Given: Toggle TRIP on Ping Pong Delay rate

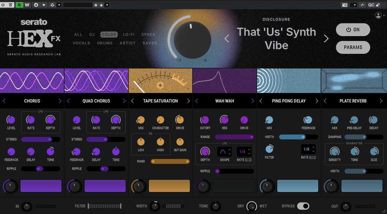Looking at the screenshot, I should (x=312, y=157).
